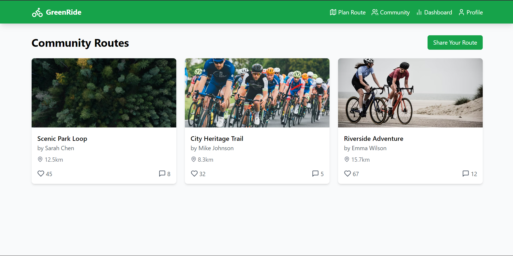Viewport: 513px width, 256px height.
Task: Open the City Heritage Trail title
Action: click(217, 139)
